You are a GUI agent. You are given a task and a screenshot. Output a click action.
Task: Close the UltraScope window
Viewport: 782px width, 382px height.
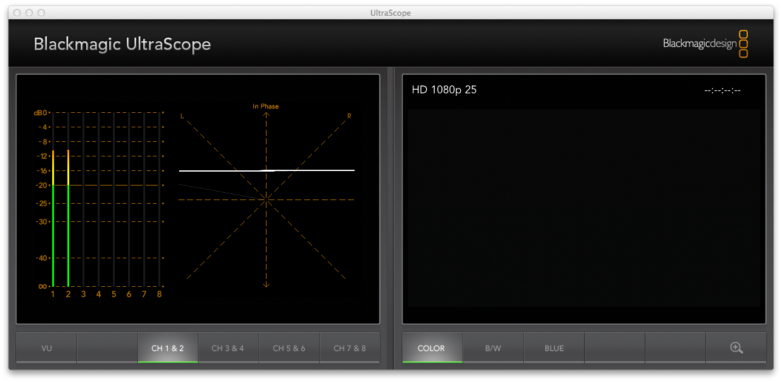17,13
